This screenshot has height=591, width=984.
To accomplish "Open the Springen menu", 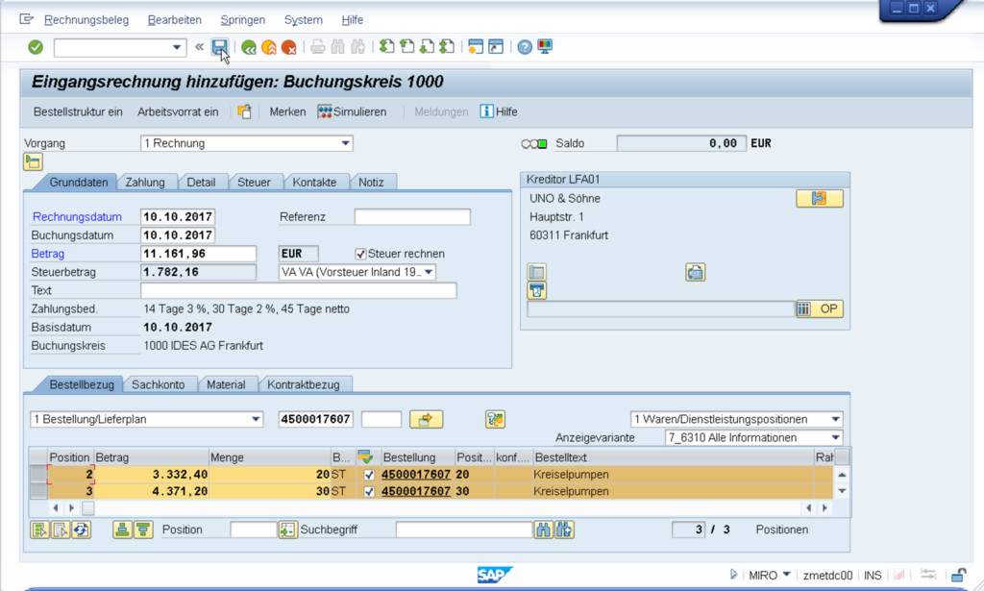I will point(243,20).
